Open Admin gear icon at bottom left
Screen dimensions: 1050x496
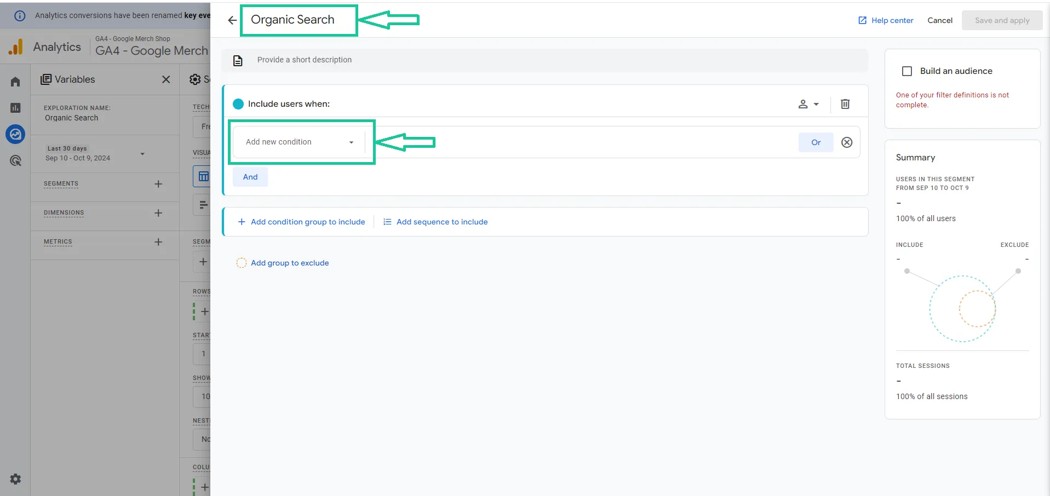pyautogui.click(x=15, y=479)
